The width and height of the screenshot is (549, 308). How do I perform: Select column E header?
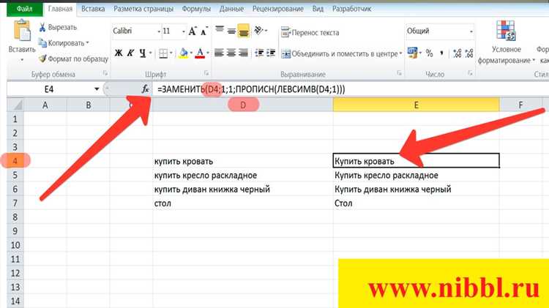tap(416, 105)
